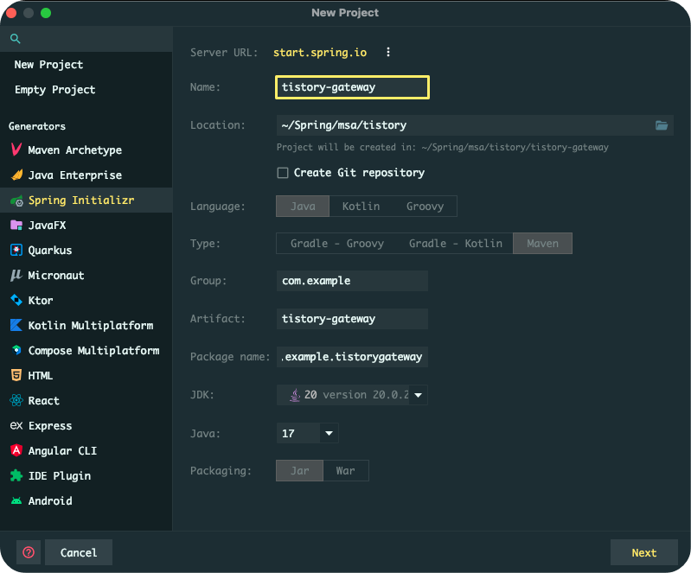Select Groovy as the language

point(425,206)
